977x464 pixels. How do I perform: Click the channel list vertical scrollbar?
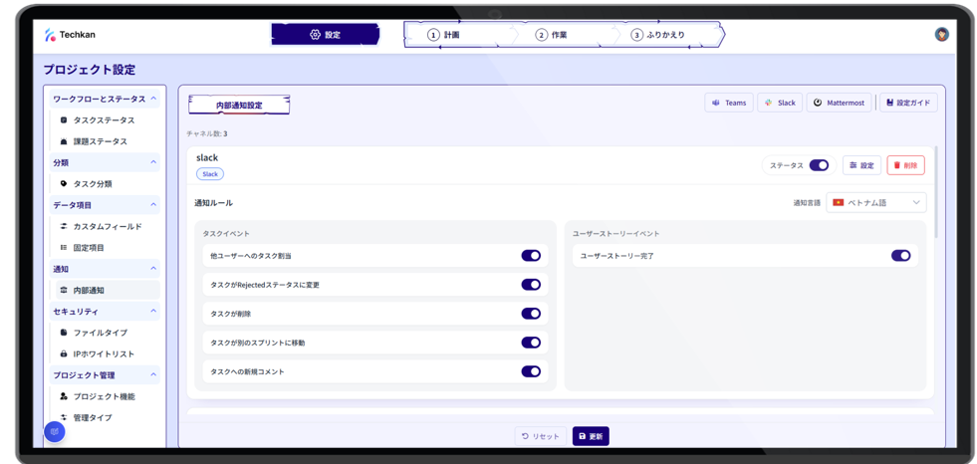point(936,192)
